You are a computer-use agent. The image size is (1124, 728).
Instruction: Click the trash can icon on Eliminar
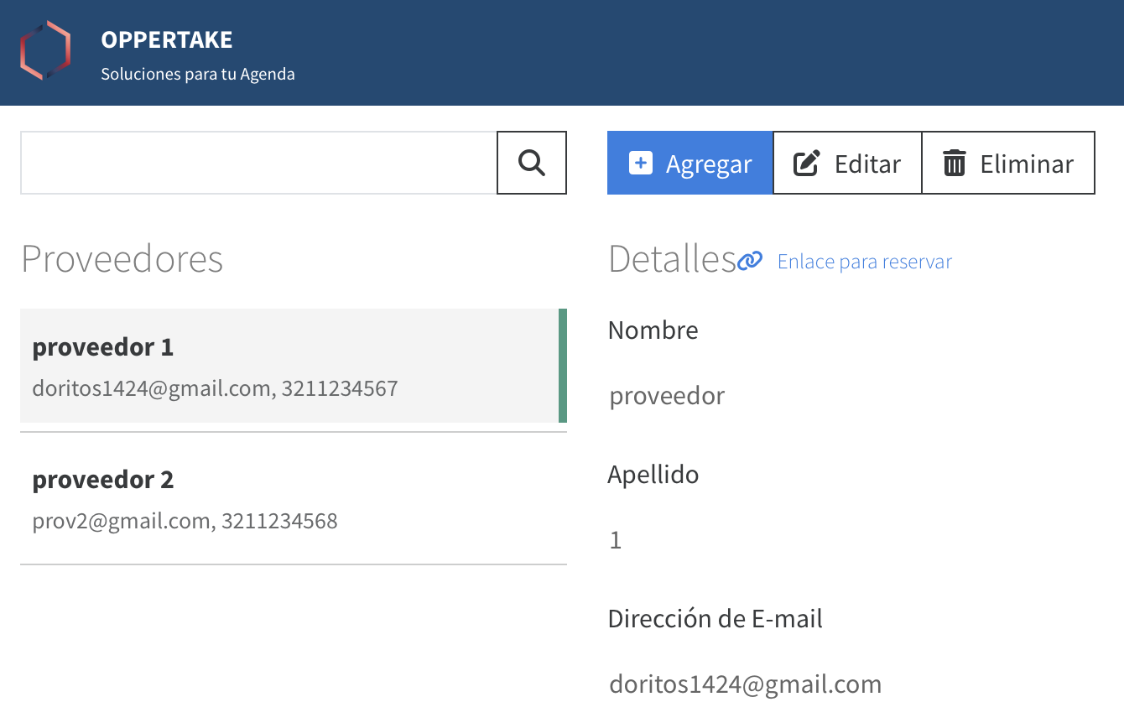coord(955,163)
